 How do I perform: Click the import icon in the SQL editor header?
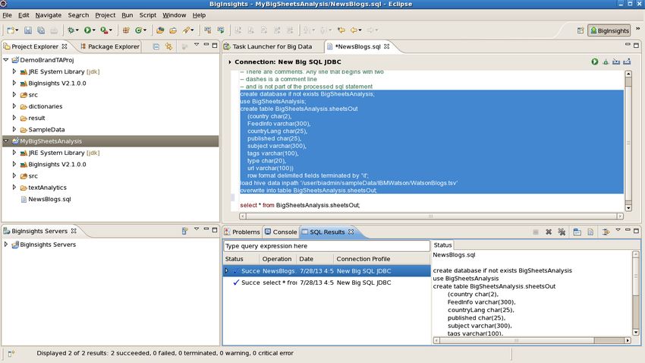click(x=616, y=62)
